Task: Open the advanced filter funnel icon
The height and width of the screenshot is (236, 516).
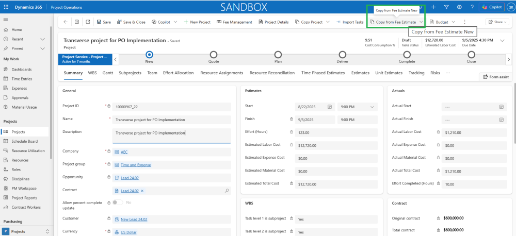Action: [446, 7]
